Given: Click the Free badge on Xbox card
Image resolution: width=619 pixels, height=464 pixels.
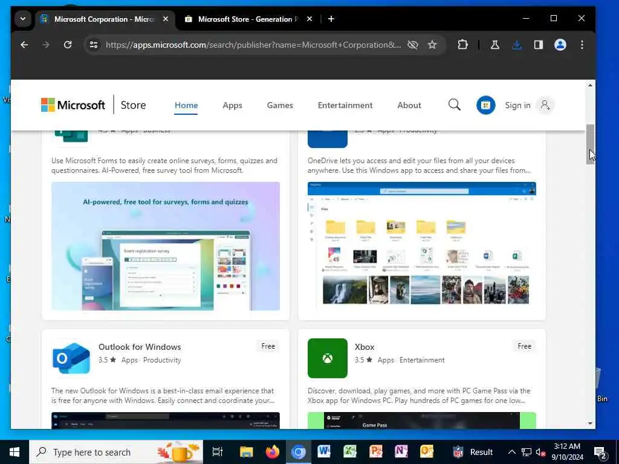Looking at the screenshot, I should [x=524, y=346].
